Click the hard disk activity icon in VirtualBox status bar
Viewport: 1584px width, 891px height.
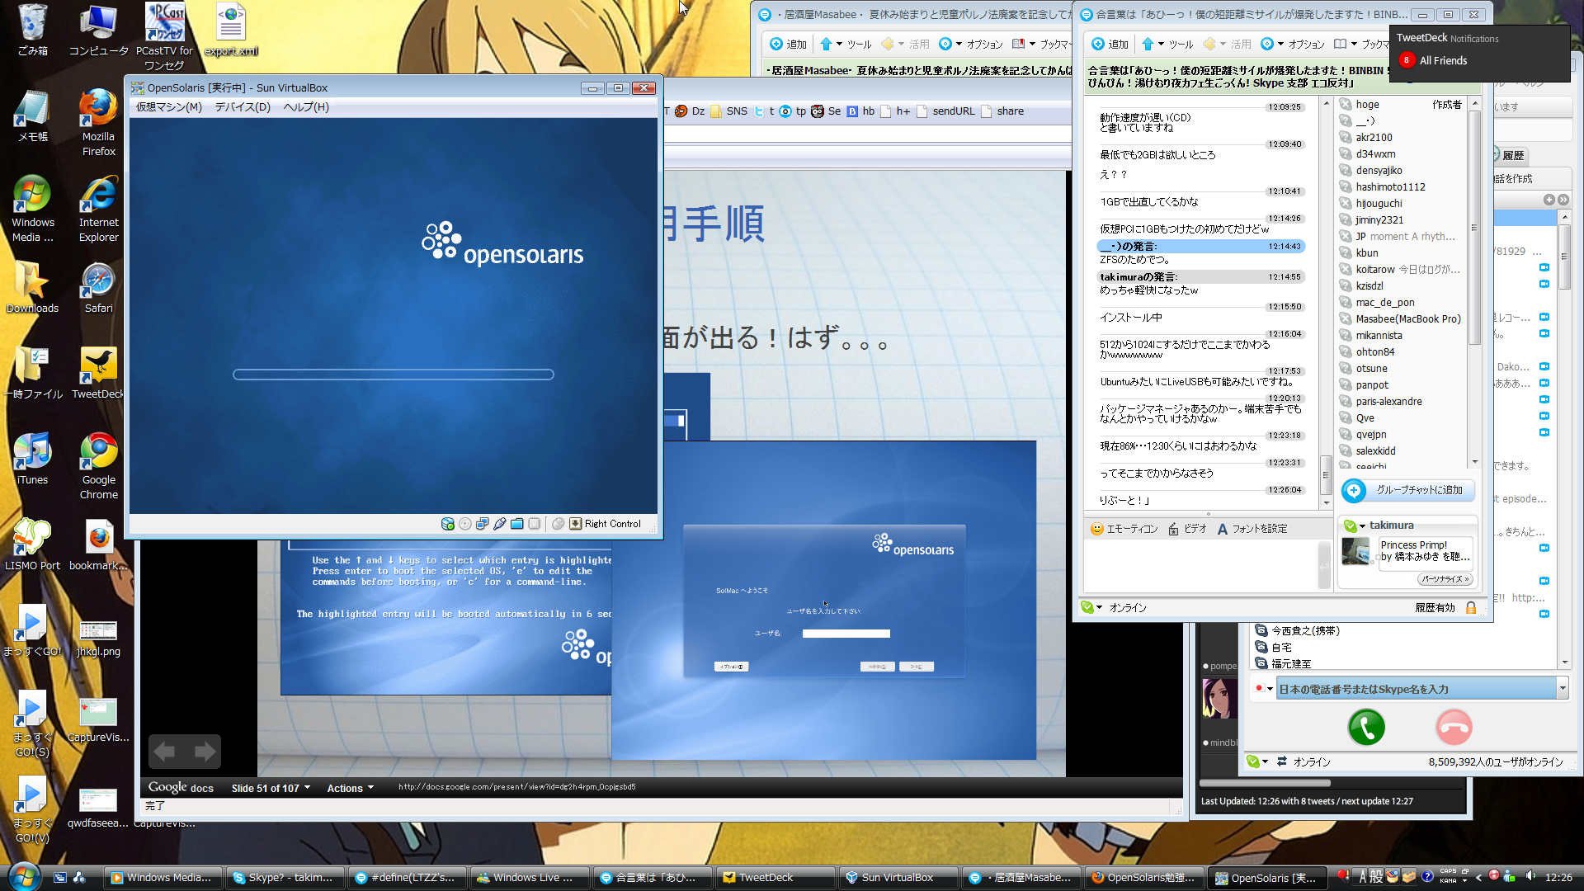click(x=448, y=524)
